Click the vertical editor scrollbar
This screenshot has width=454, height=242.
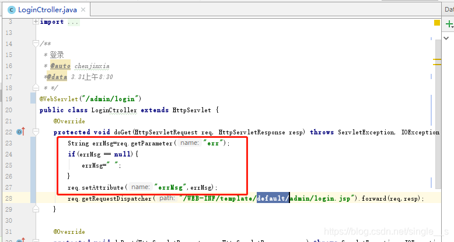click(x=438, y=114)
